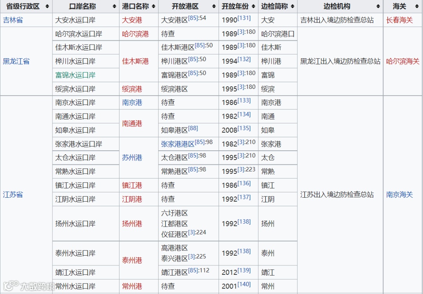This screenshot has height=294, width=423.
Task: Open the 吉林省 province link
Action: 13,20
